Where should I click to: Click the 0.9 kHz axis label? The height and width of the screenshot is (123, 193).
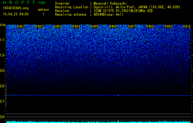[2, 71]
